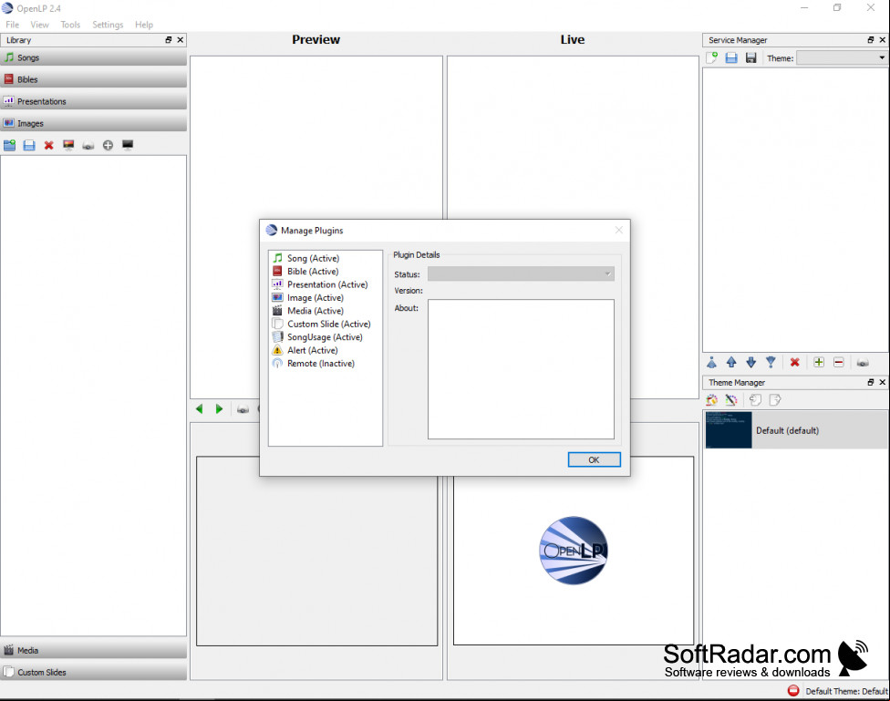890x701 pixels.
Task: Float the Service Manager panel
Action: click(871, 40)
